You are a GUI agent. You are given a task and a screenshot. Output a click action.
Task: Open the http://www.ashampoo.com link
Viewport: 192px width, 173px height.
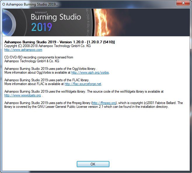click(23, 50)
